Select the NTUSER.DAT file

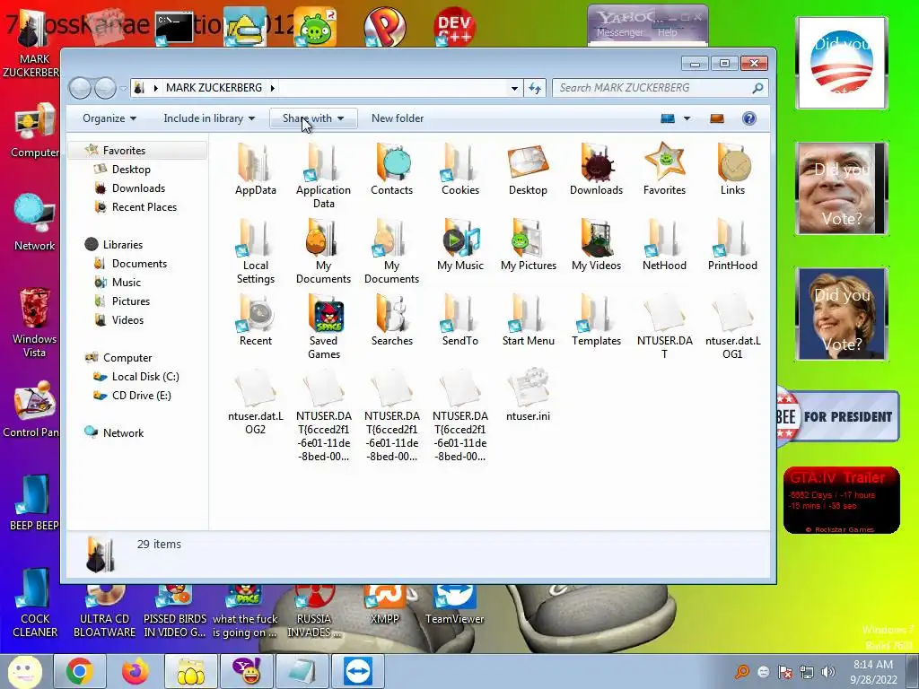664,327
